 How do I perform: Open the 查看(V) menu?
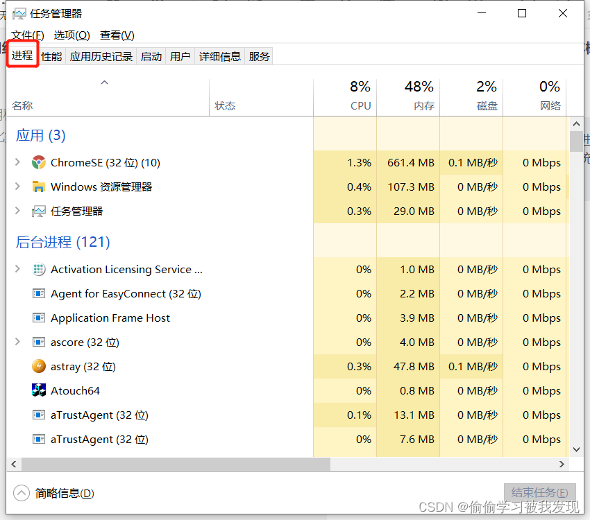click(117, 35)
